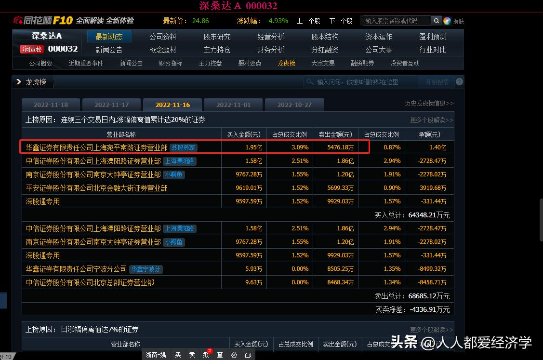The width and height of the screenshot is (543, 360).
Task: Click the restore window icon in trade bar
Action: point(248,355)
